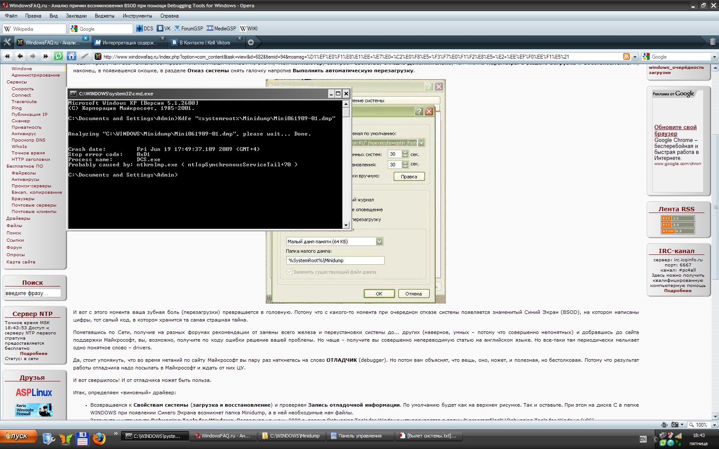Click cmd window scrollbar down arrow

pos(346,225)
